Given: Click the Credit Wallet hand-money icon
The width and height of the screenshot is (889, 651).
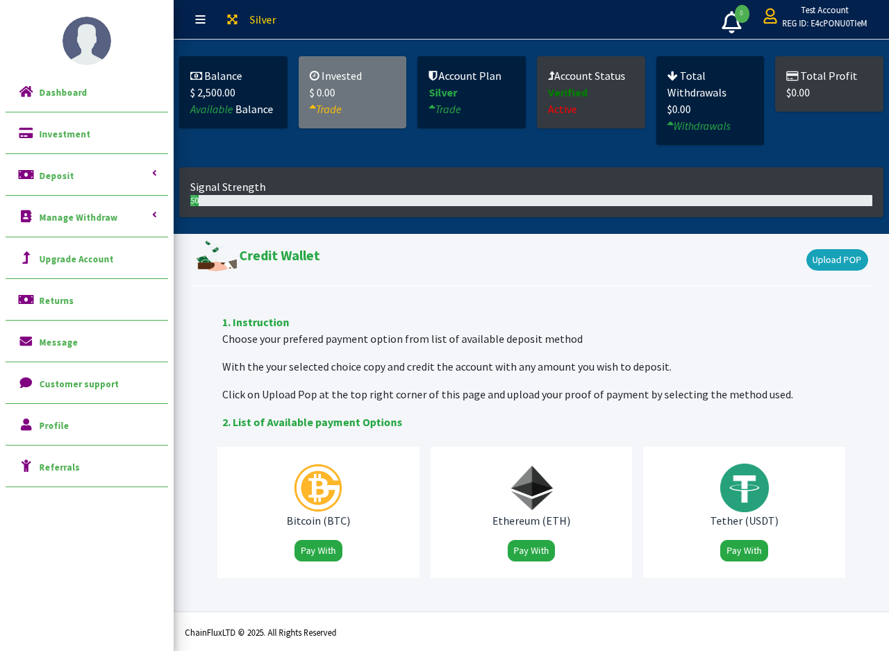Looking at the screenshot, I should pyautogui.click(x=217, y=256).
